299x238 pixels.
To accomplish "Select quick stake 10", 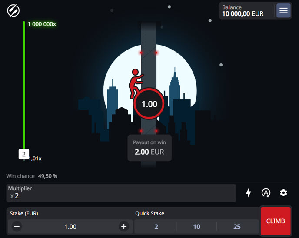I will click(196, 227).
